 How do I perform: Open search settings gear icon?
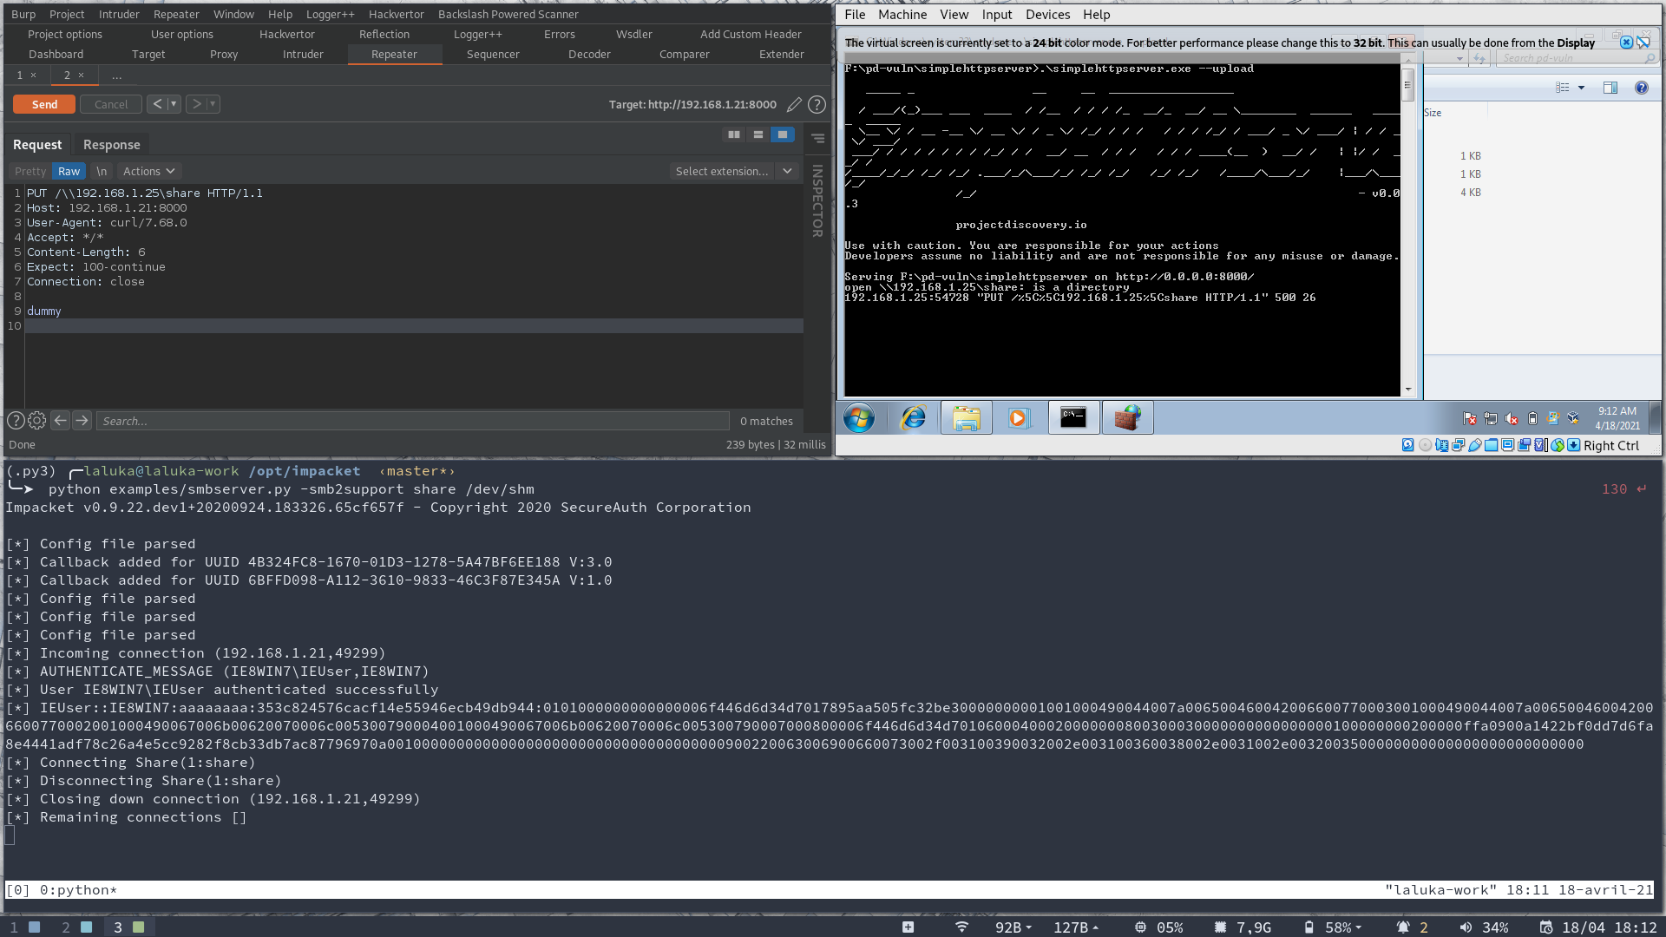pos(36,421)
